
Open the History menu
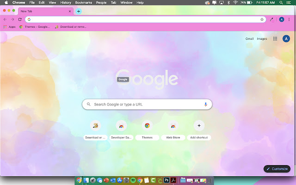coord(66,3)
